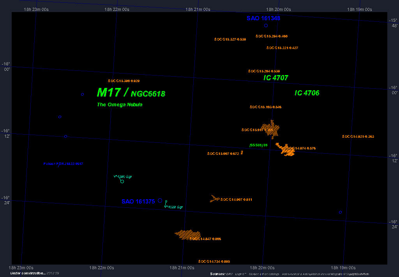
Task: Click arrow-shaped cloud beside SDC G14.907-0.811
Action: pyautogui.click(x=214, y=199)
